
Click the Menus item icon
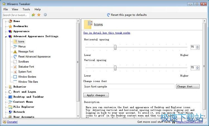[x=15, y=46]
